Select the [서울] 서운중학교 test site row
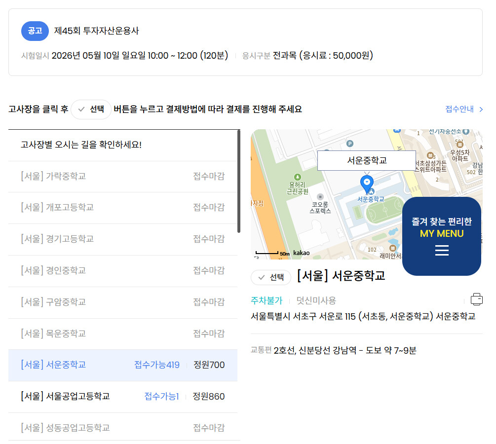This screenshot has width=496, height=444. click(122, 365)
